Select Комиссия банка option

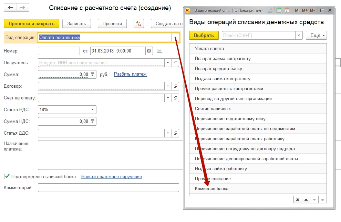tap(258, 189)
